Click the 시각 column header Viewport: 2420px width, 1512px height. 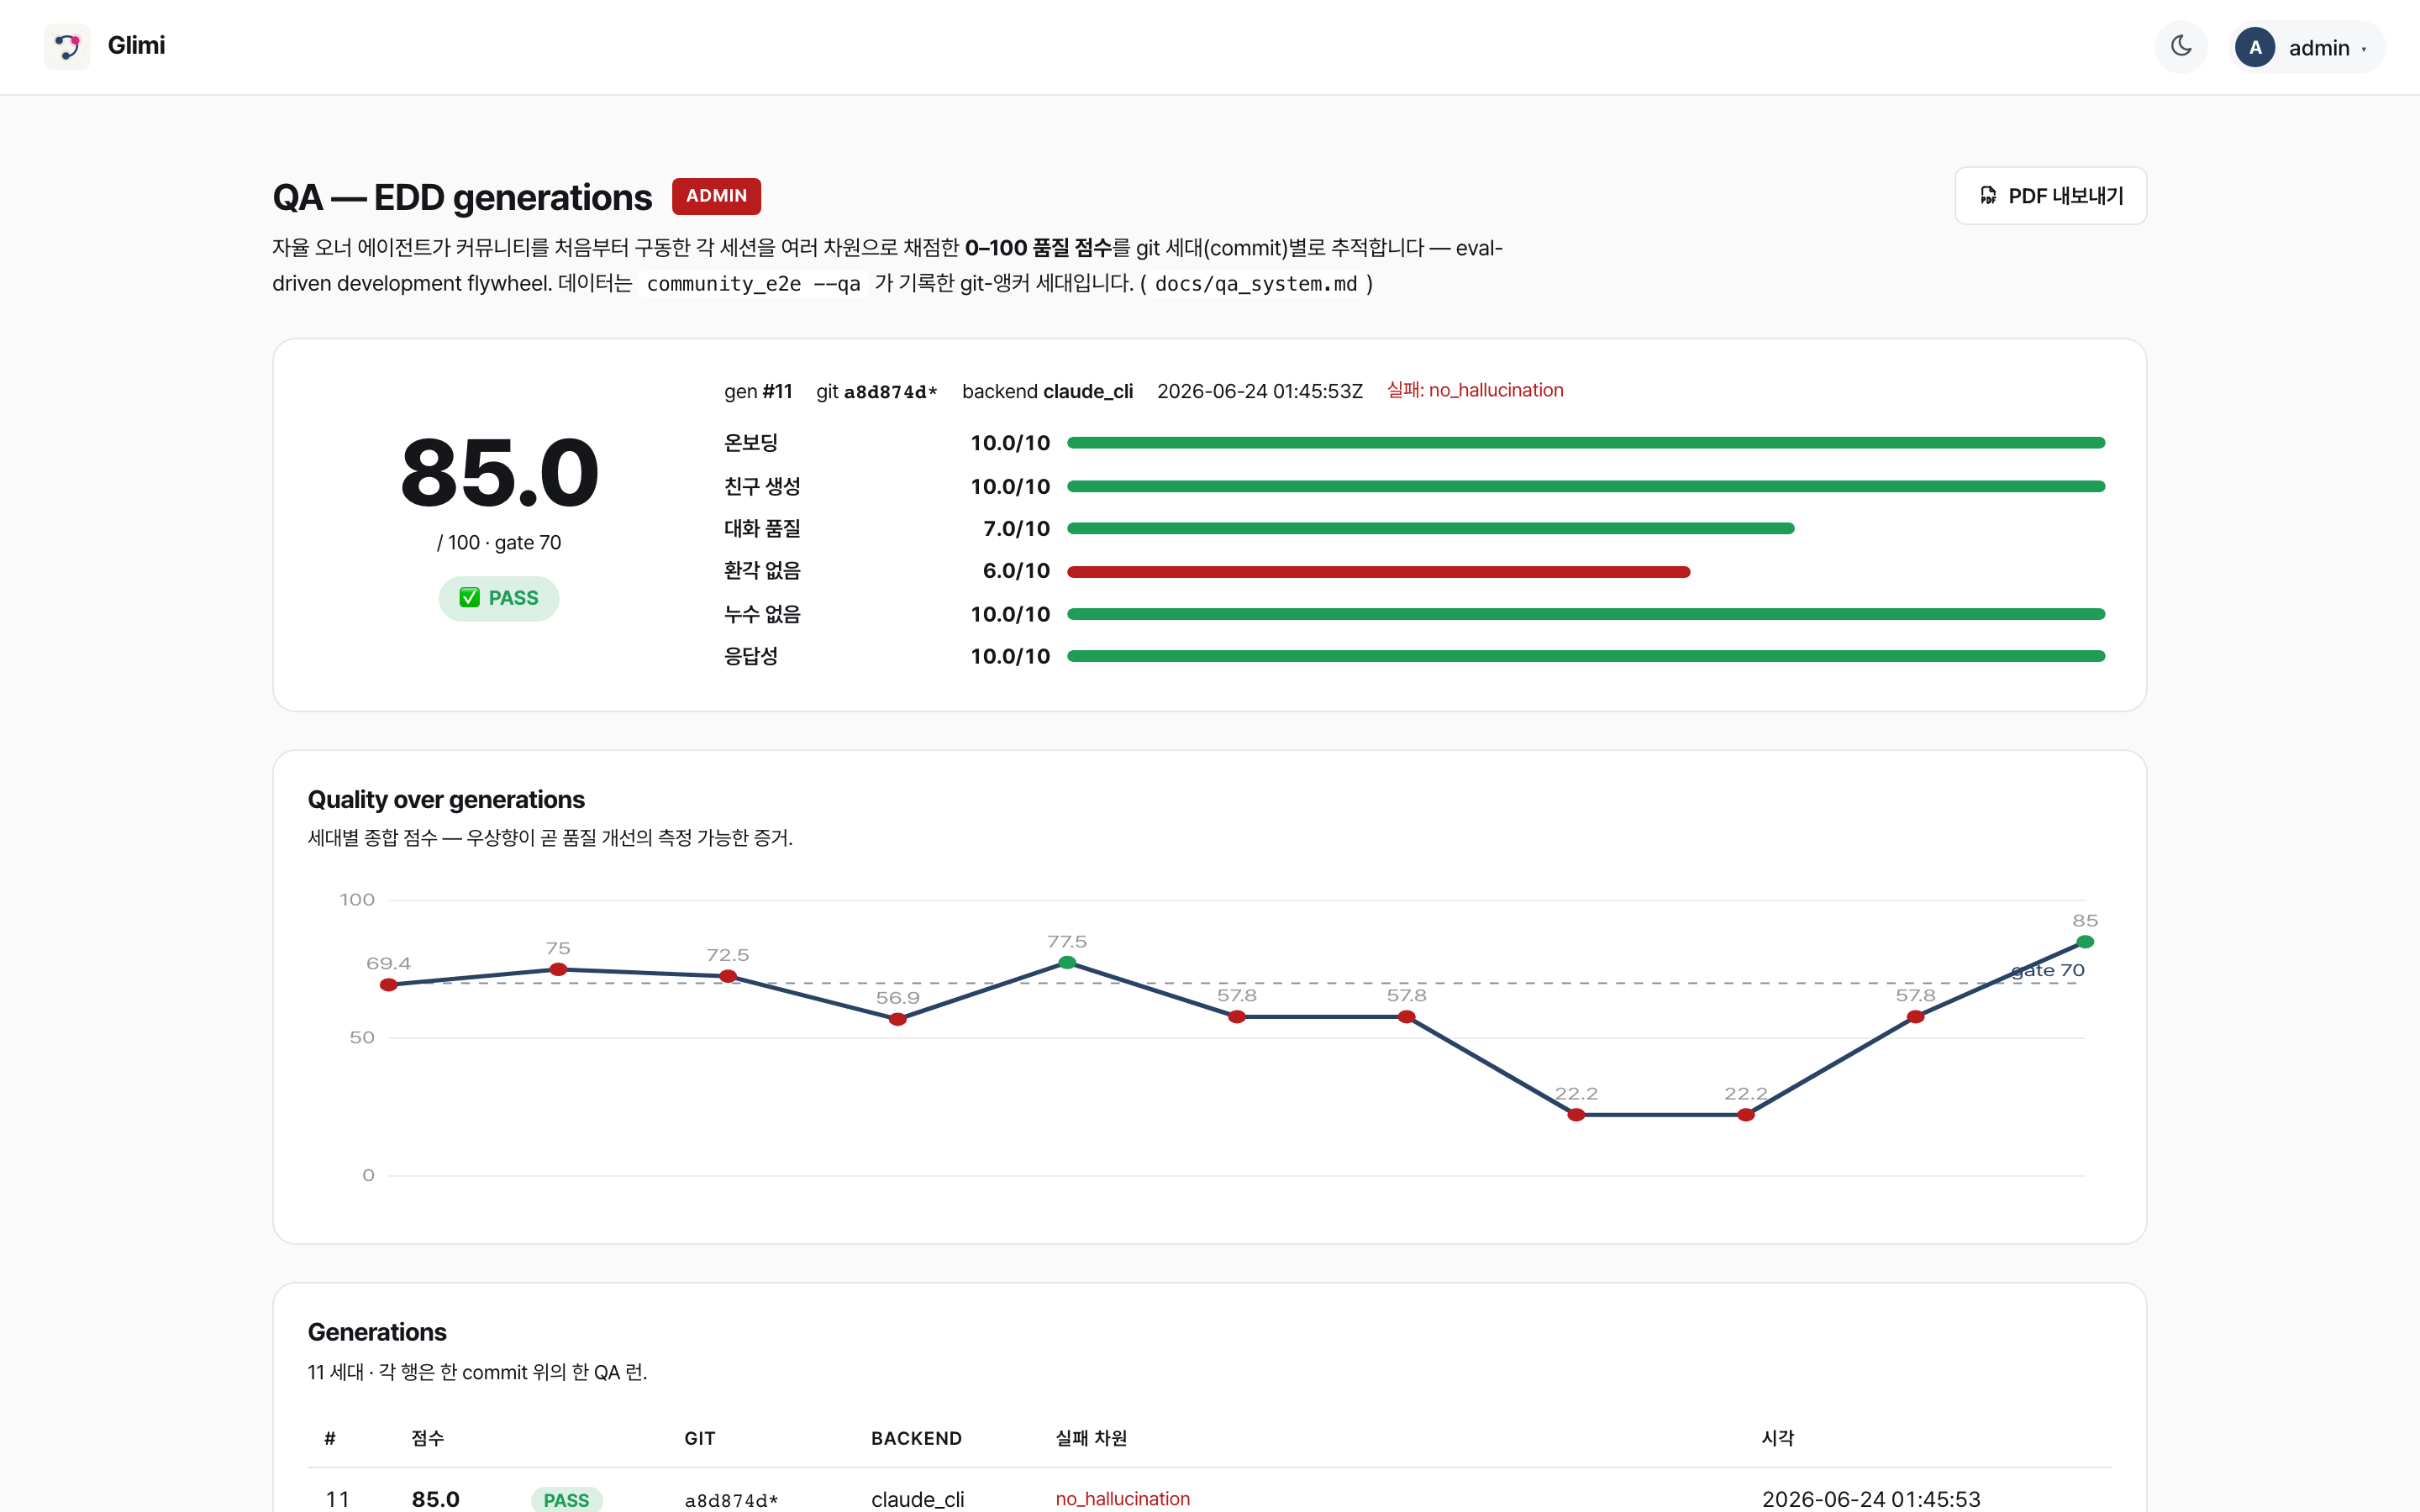point(1777,1438)
